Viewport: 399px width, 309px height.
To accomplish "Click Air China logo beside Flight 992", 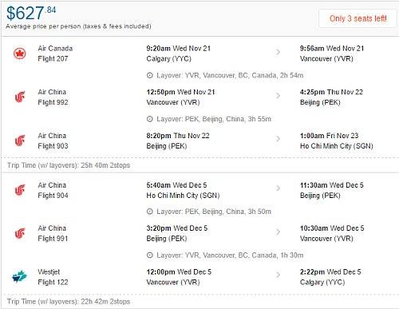I will coord(20,97).
